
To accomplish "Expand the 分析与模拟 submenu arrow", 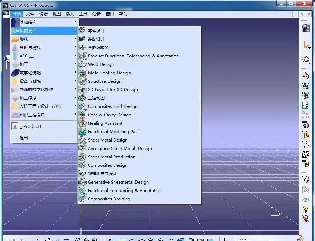I will pos(75,47).
